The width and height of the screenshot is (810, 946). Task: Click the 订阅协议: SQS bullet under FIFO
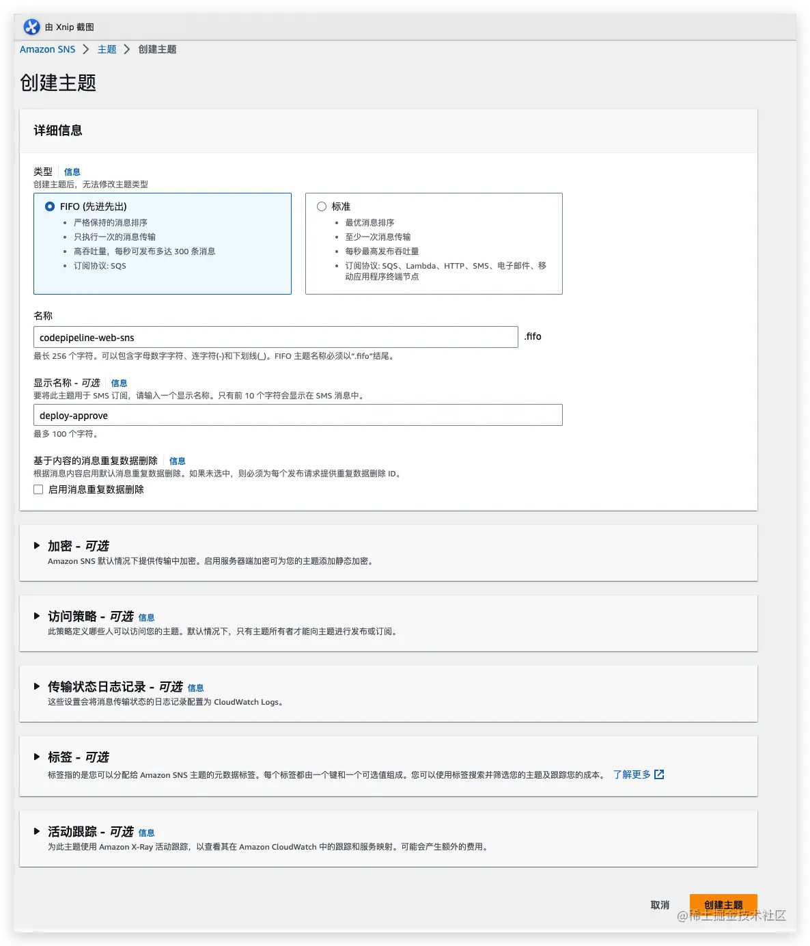click(x=100, y=266)
